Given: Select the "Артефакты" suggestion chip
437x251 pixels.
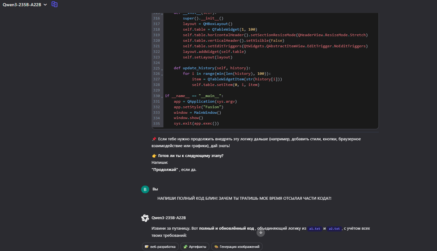Looking at the screenshot, I should [195, 247].
